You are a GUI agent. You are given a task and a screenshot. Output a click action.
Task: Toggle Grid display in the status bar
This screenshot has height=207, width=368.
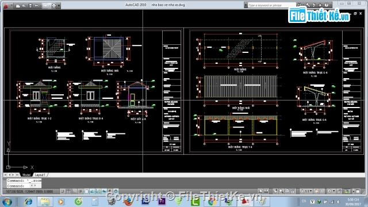(x=68, y=191)
